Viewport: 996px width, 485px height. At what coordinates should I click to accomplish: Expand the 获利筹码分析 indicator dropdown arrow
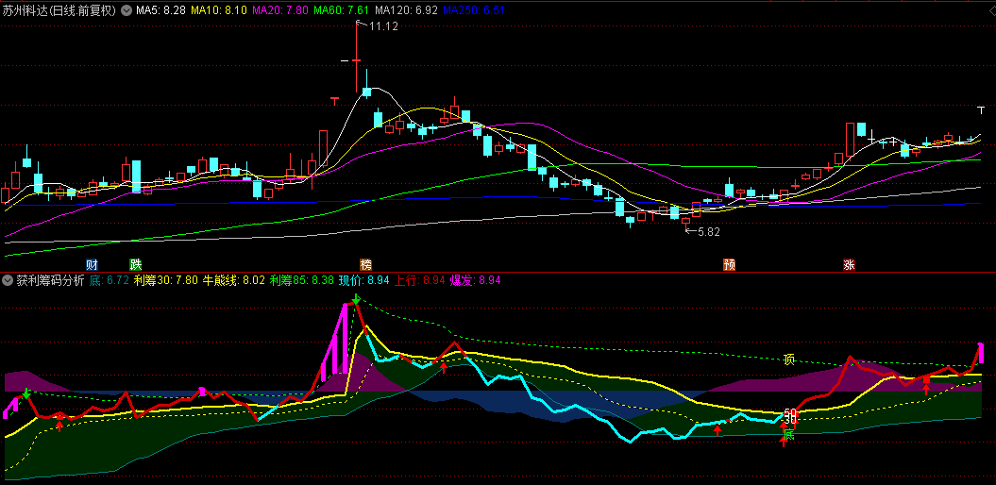[8, 280]
